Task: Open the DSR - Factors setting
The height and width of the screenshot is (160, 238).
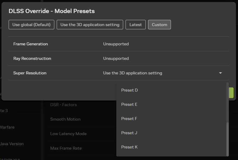Action: pyautogui.click(x=64, y=105)
